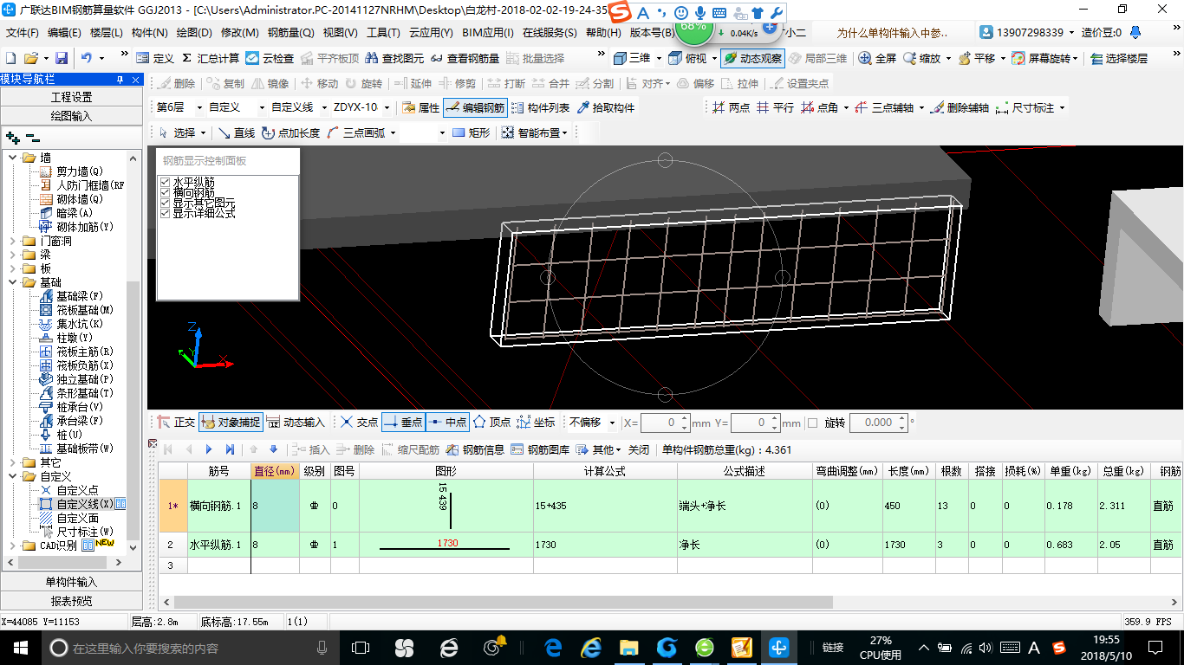Expand the 三点画弧 arc dropdown arrow

click(x=393, y=132)
